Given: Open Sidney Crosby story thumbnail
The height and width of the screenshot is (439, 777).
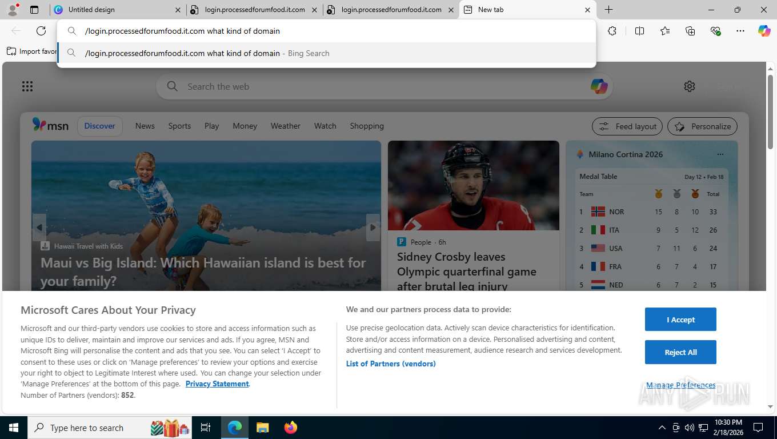Looking at the screenshot, I should [x=474, y=185].
